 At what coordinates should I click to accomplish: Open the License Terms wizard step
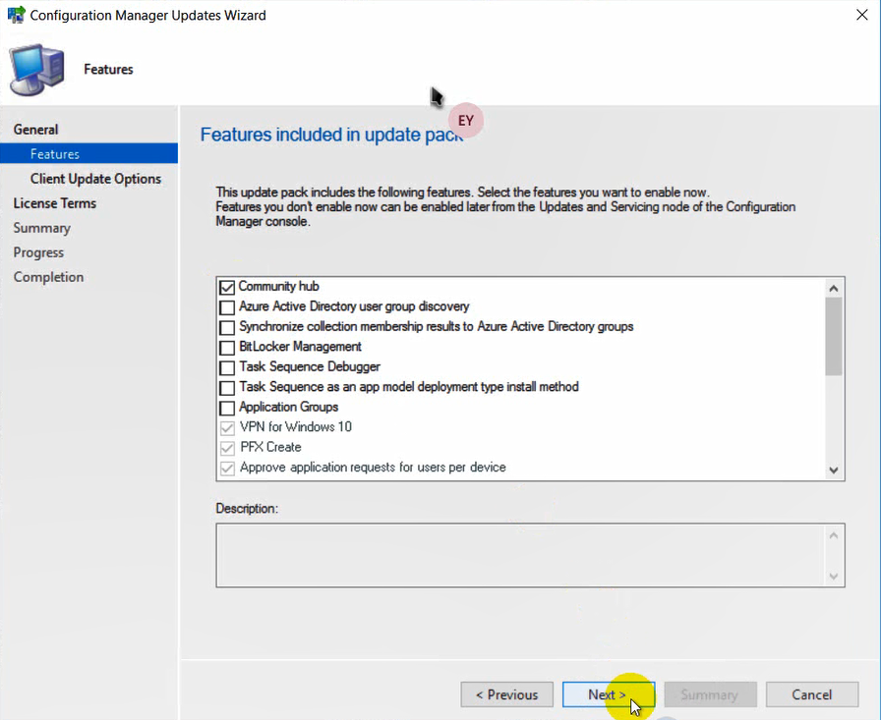[55, 203]
